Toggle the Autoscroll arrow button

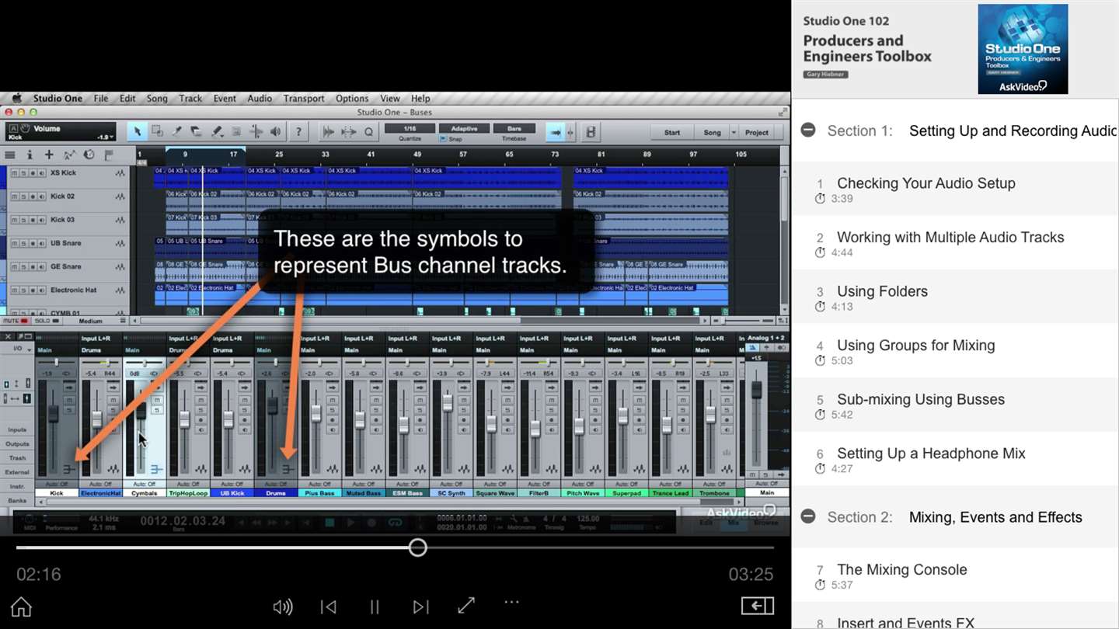pos(556,132)
